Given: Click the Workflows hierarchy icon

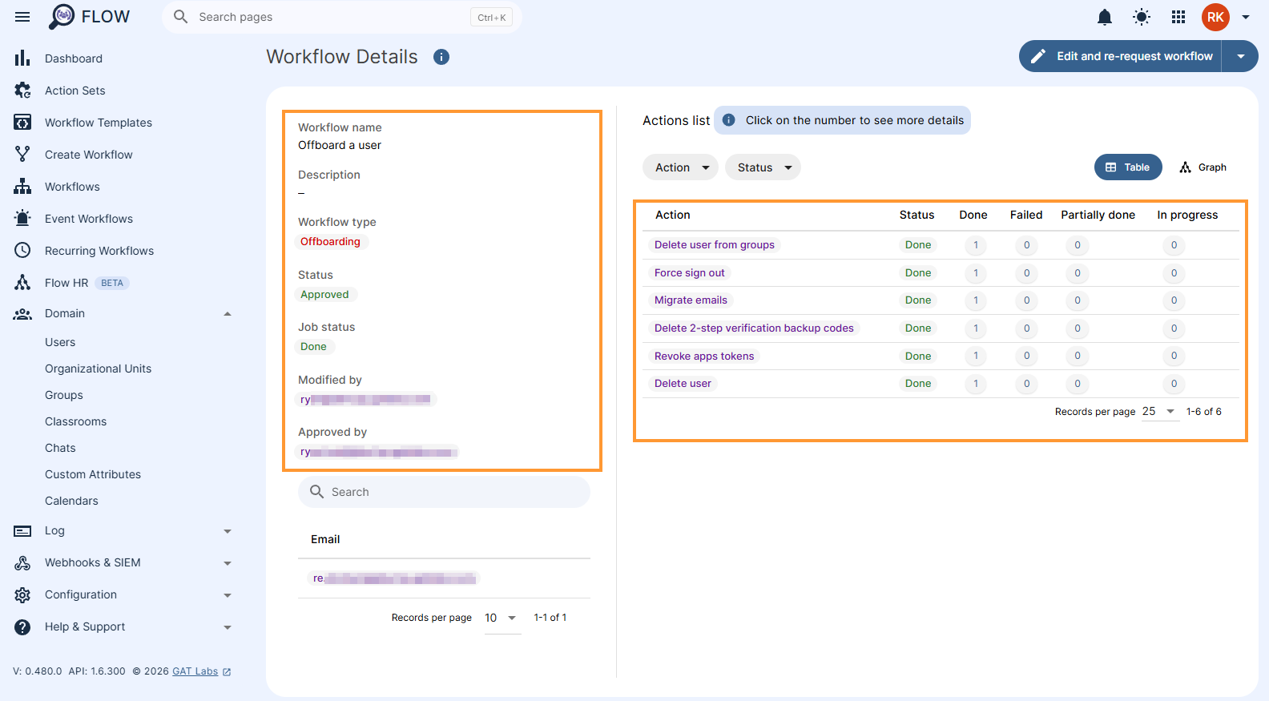Looking at the screenshot, I should click(22, 187).
